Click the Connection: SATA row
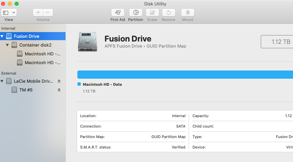 pos(133,126)
